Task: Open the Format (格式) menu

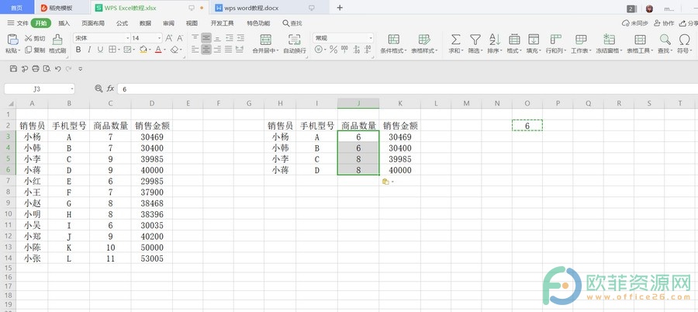Action: coord(515,43)
